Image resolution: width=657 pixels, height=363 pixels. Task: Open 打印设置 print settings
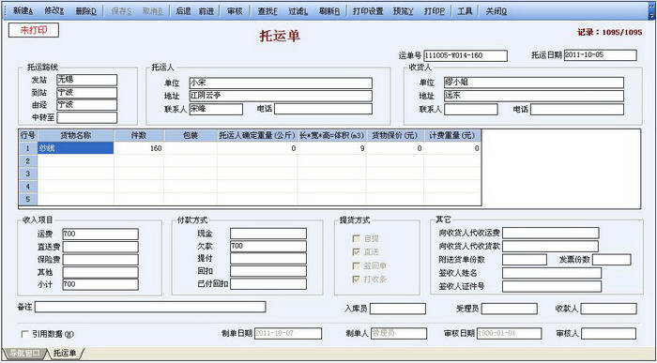pos(368,11)
